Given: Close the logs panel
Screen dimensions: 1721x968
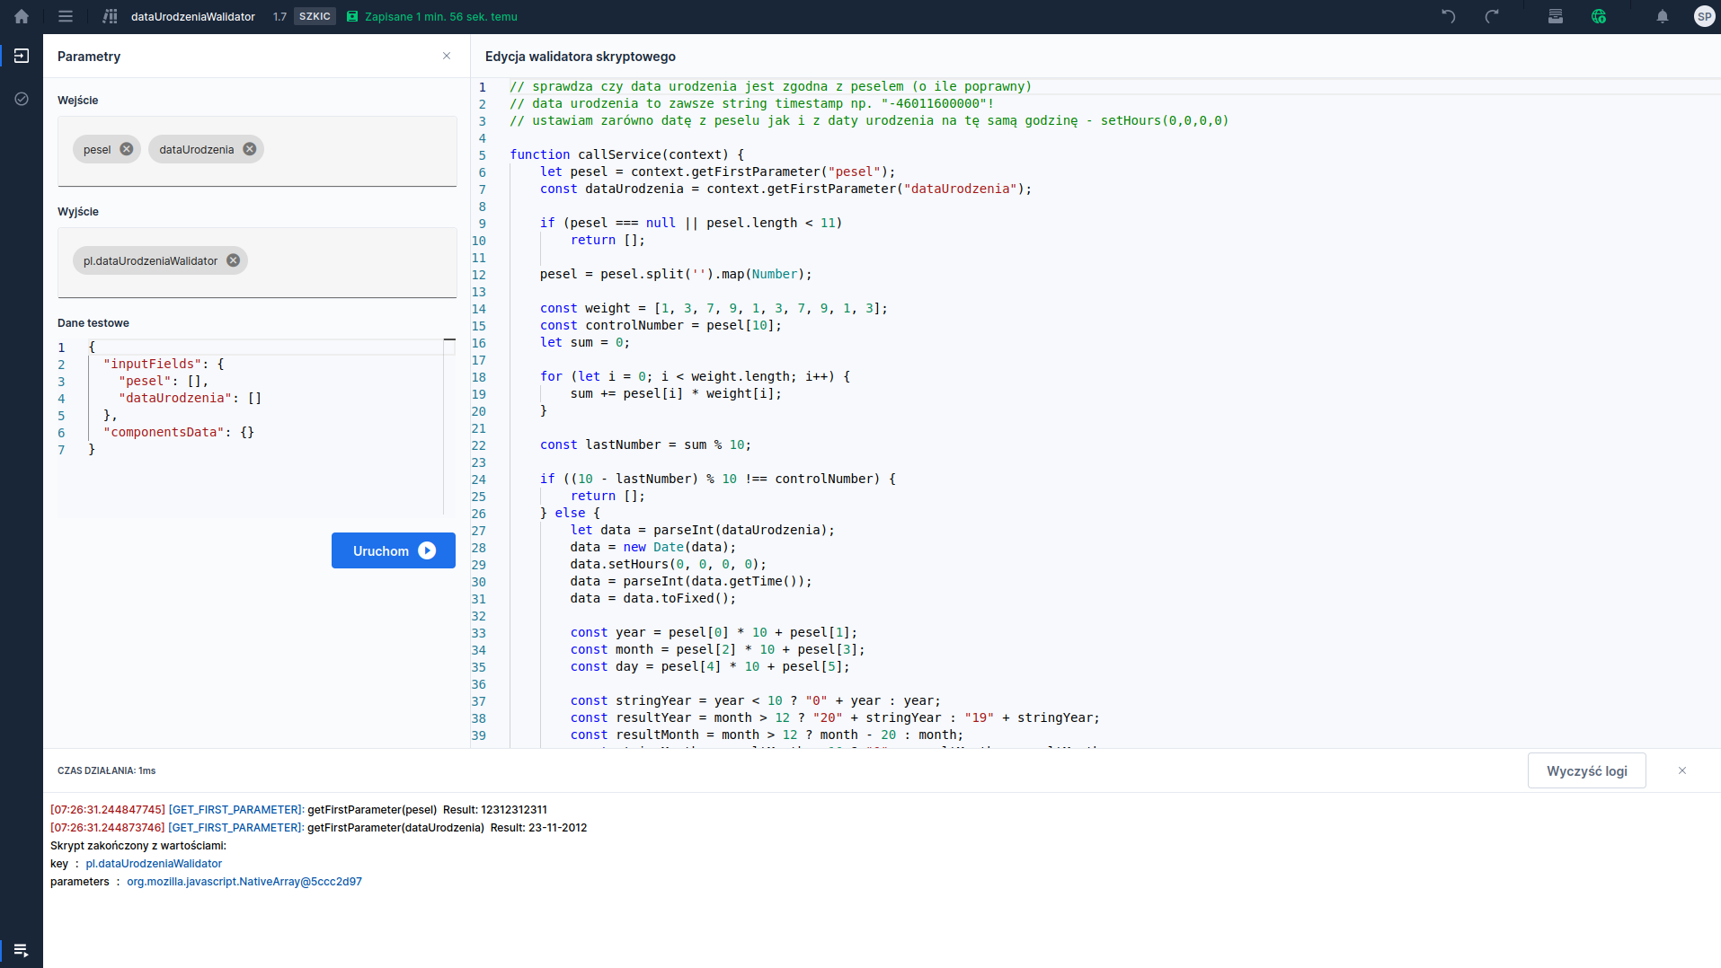Looking at the screenshot, I should (1682, 770).
